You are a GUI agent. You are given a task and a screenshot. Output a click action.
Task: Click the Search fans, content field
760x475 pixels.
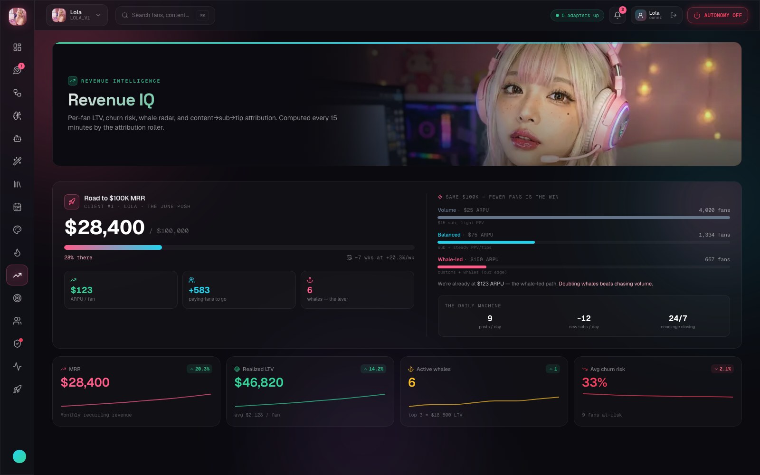click(165, 15)
